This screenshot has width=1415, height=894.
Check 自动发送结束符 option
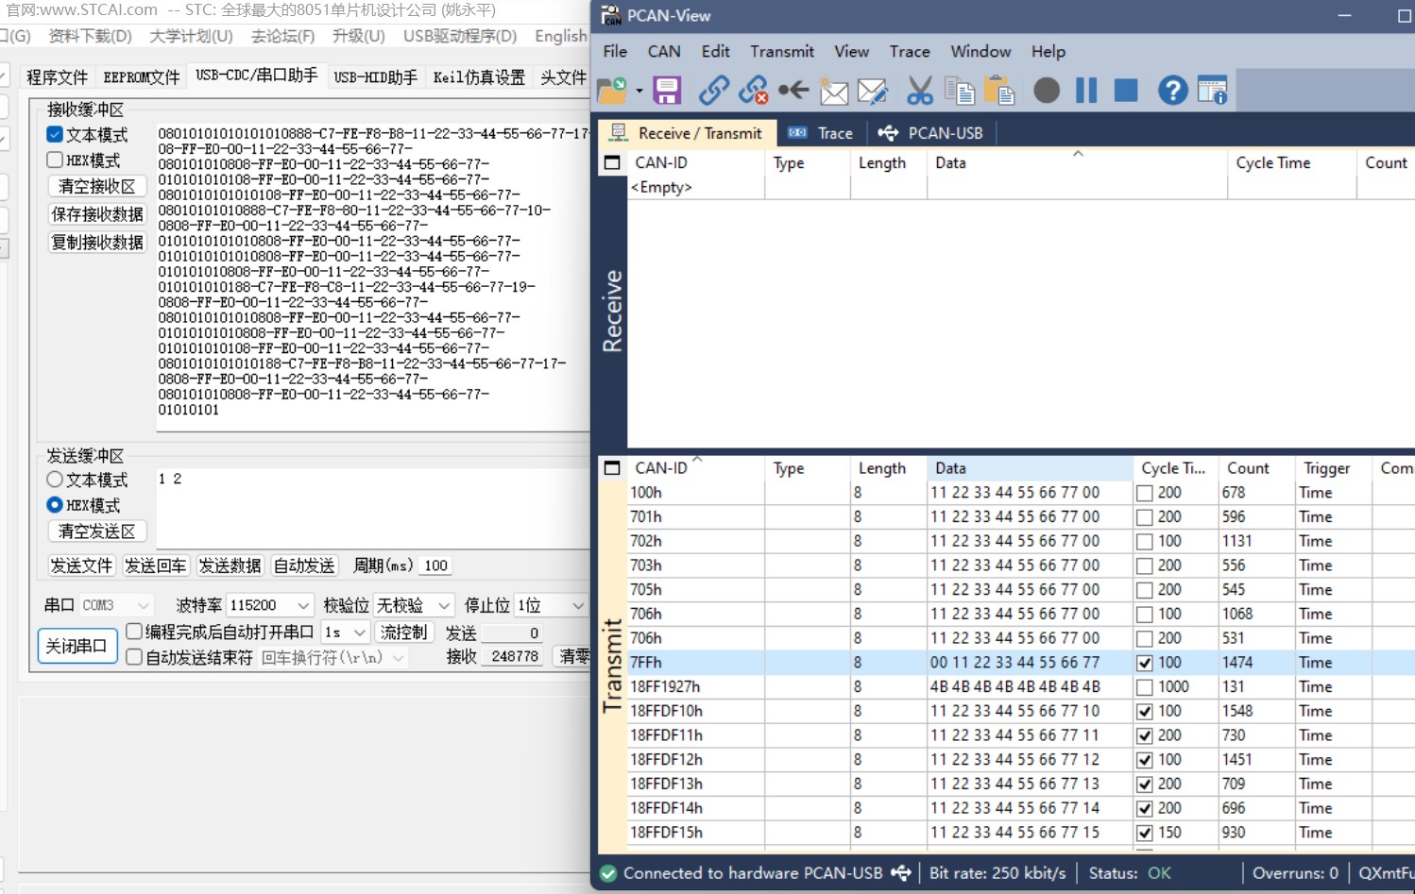pos(134,657)
